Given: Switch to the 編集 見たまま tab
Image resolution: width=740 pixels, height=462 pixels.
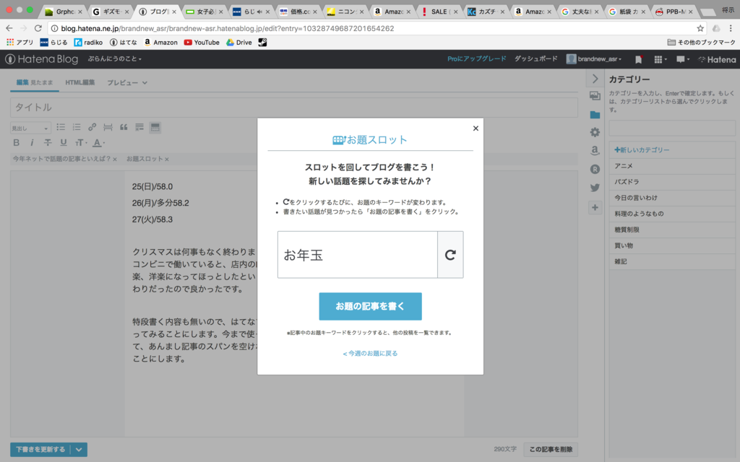Looking at the screenshot, I should coord(35,82).
